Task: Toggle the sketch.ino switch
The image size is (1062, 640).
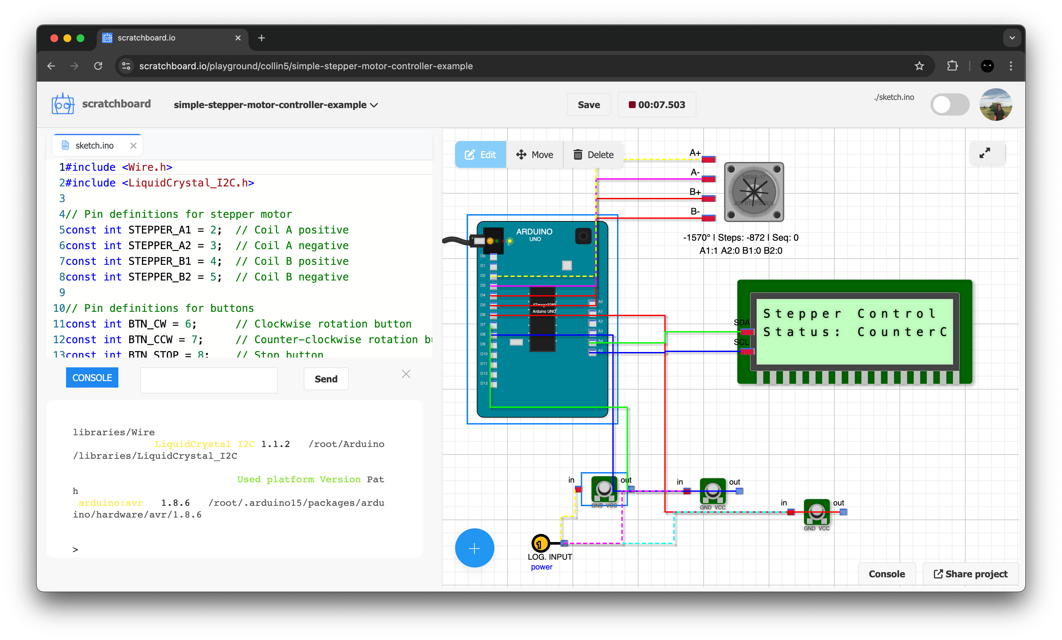Action: (x=950, y=104)
